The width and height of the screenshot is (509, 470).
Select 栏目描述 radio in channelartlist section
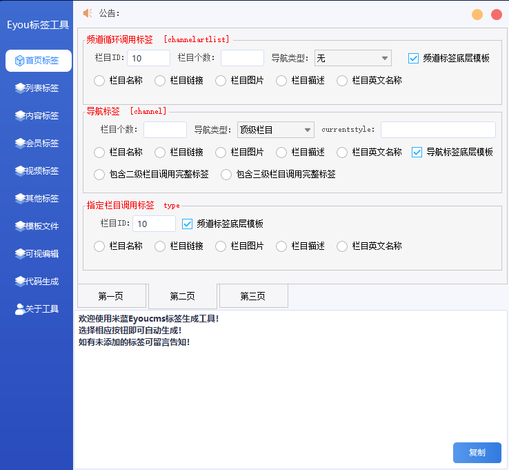pyautogui.click(x=281, y=81)
